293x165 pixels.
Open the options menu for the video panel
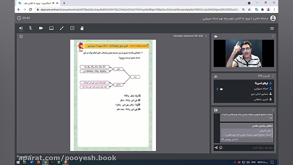tap(273, 36)
